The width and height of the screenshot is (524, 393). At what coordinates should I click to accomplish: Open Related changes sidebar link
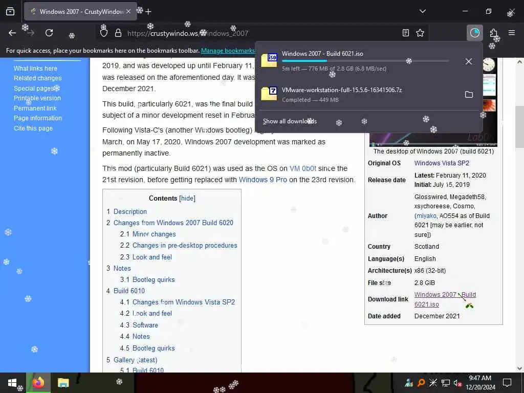click(38, 78)
